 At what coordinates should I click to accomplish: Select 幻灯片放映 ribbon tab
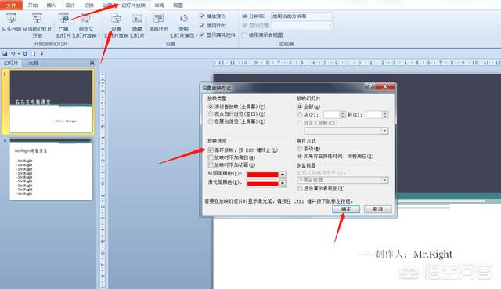tap(133, 5)
